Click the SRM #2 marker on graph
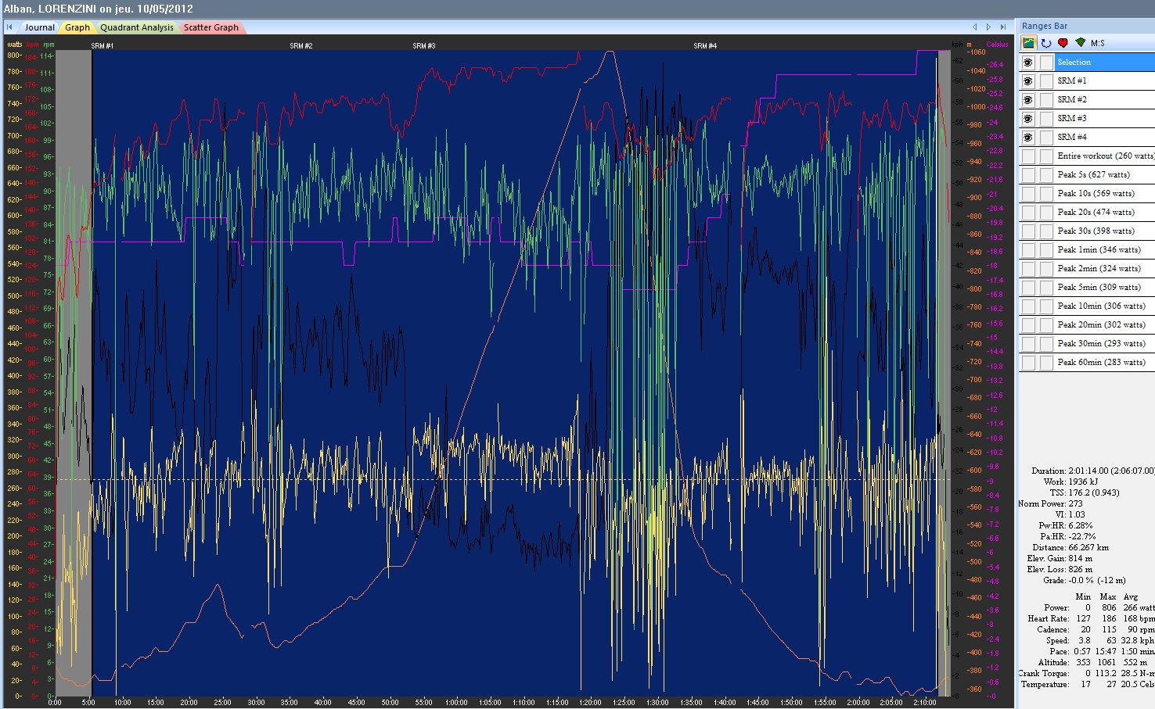1155x709 pixels. coord(301,46)
